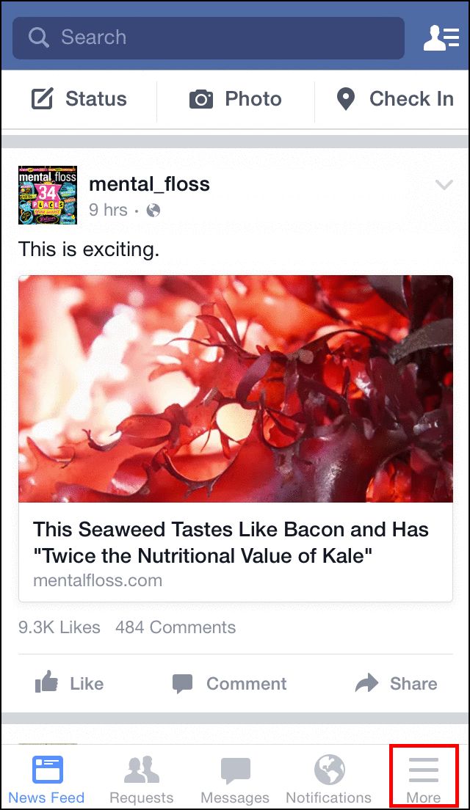Tap the Check In location pin icon
This screenshot has height=810, width=470.
pos(345,100)
